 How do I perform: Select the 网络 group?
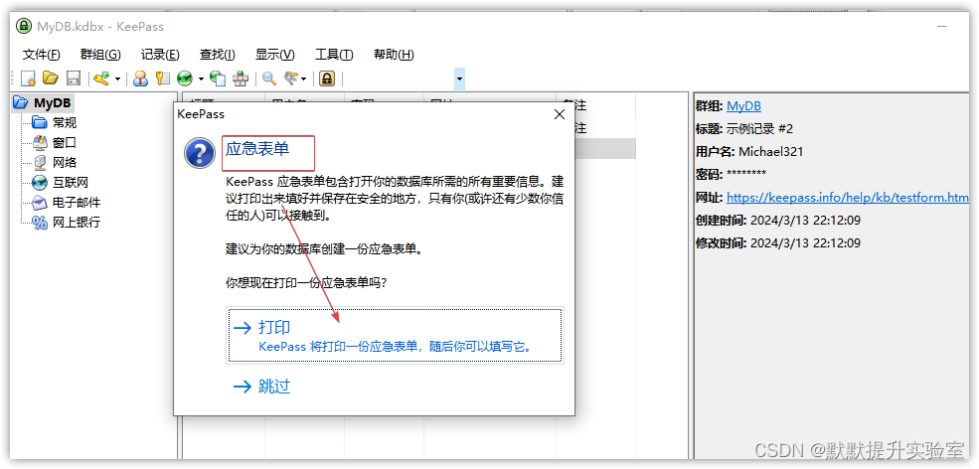point(65,163)
